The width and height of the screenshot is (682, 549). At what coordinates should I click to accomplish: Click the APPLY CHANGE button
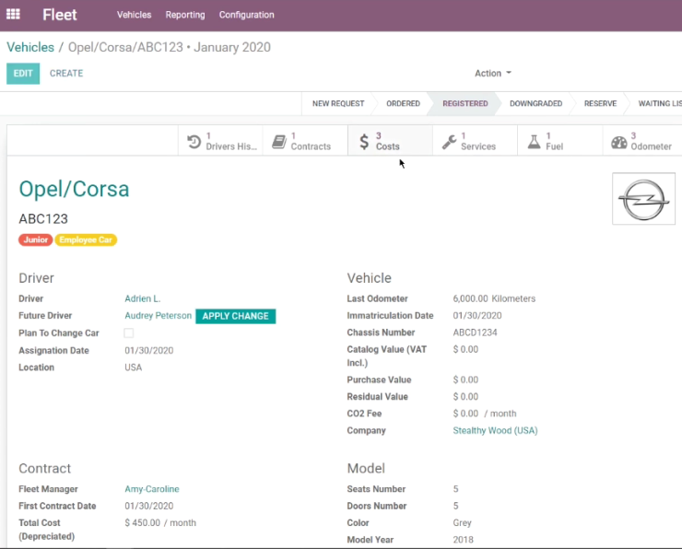236,316
